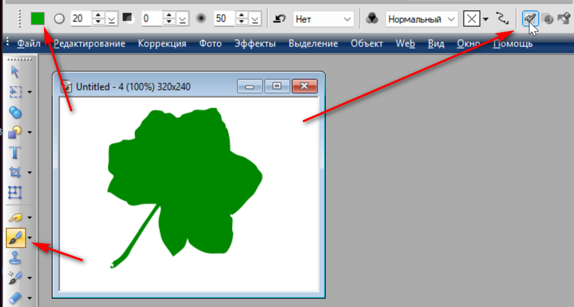This screenshot has height=307, width=574.
Task: Open the Crop tool flyout arrow
Action: 30,173
